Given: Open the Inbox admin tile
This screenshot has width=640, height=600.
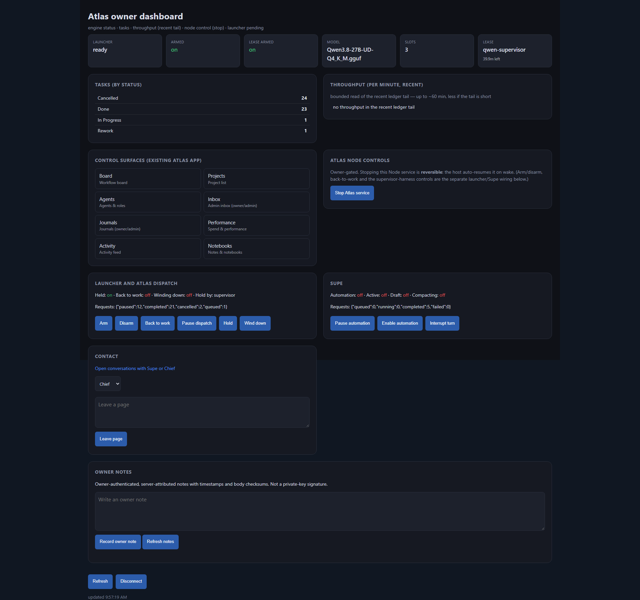Looking at the screenshot, I should [x=256, y=202].
